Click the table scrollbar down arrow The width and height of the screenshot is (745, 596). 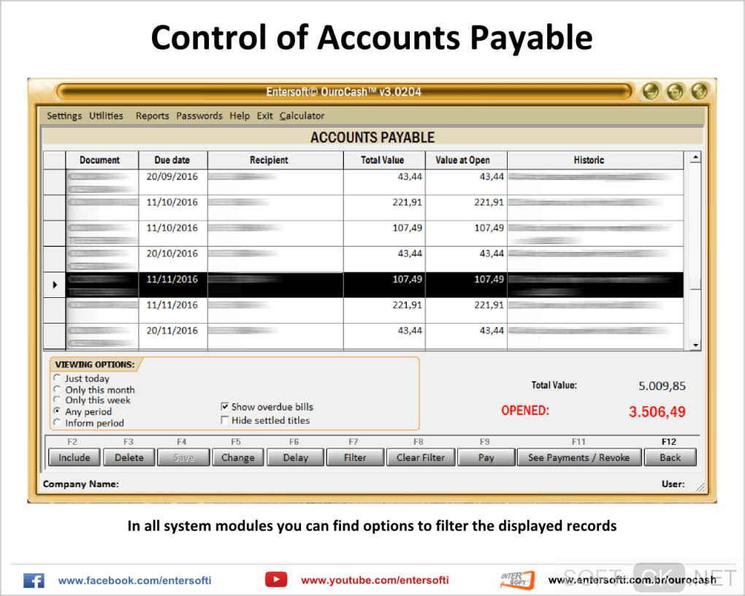pos(695,345)
